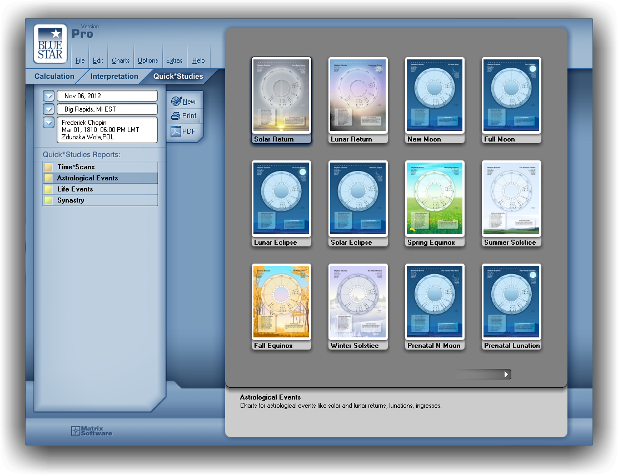Click the New chart icon
The width and height of the screenshot is (618, 475).
click(176, 101)
